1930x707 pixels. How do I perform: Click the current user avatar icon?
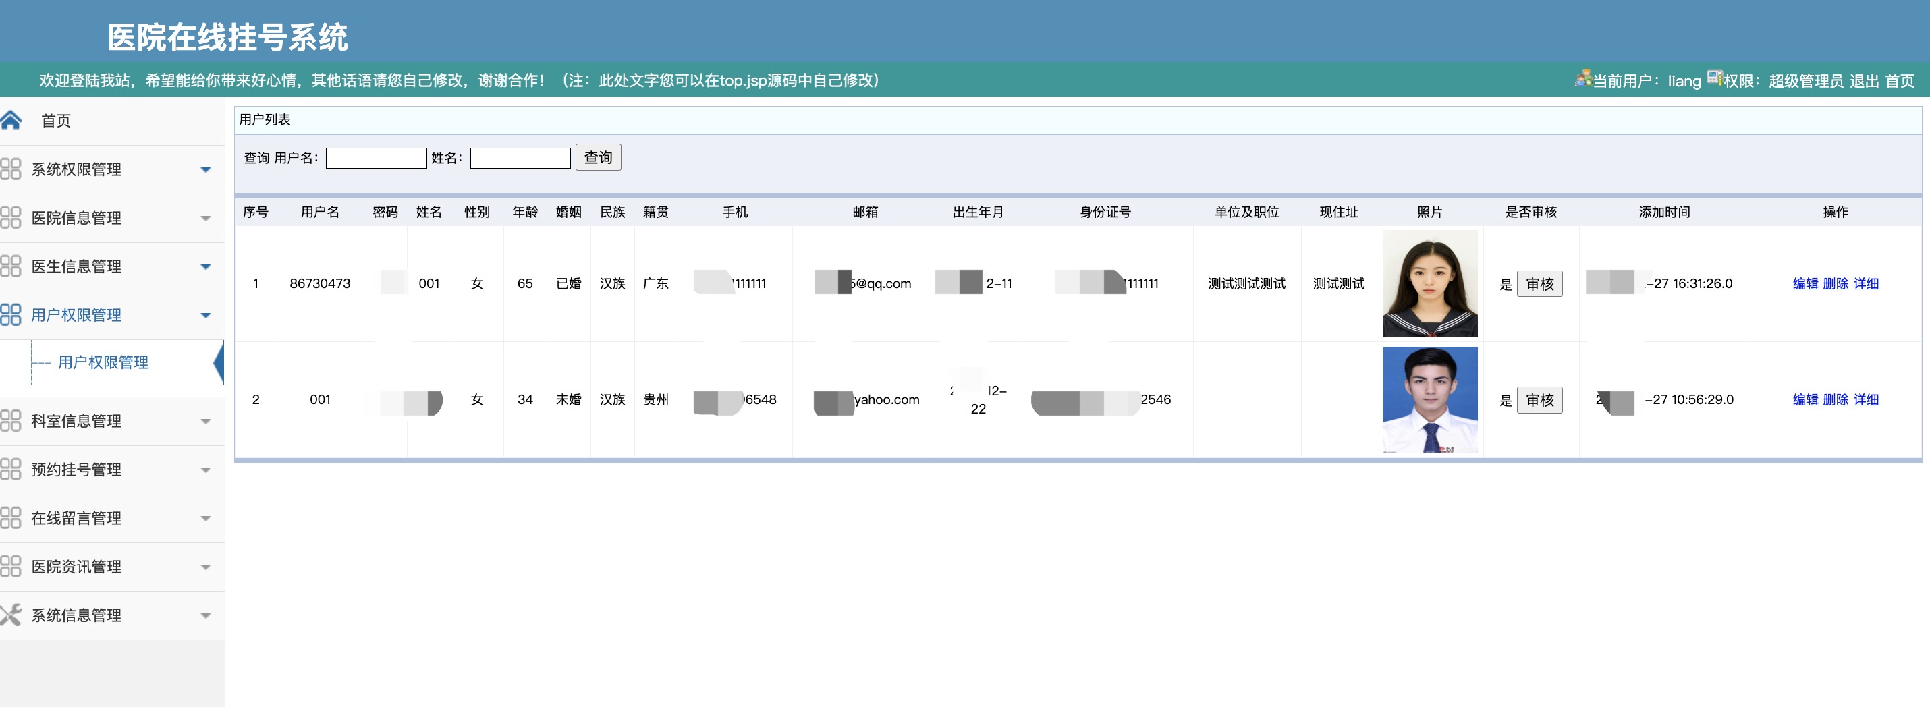coord(1583,78)
